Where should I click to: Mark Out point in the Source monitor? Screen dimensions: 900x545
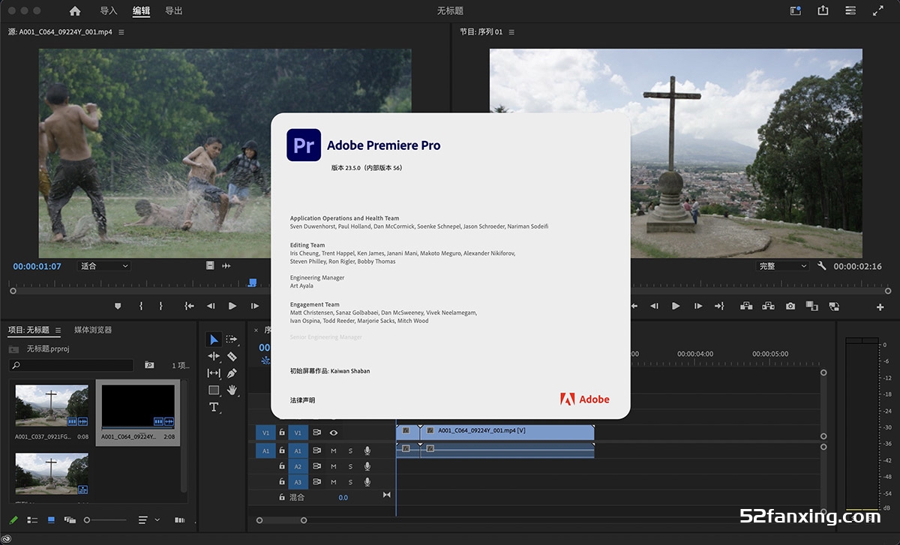pyautogui.click(x=160, y=306)
